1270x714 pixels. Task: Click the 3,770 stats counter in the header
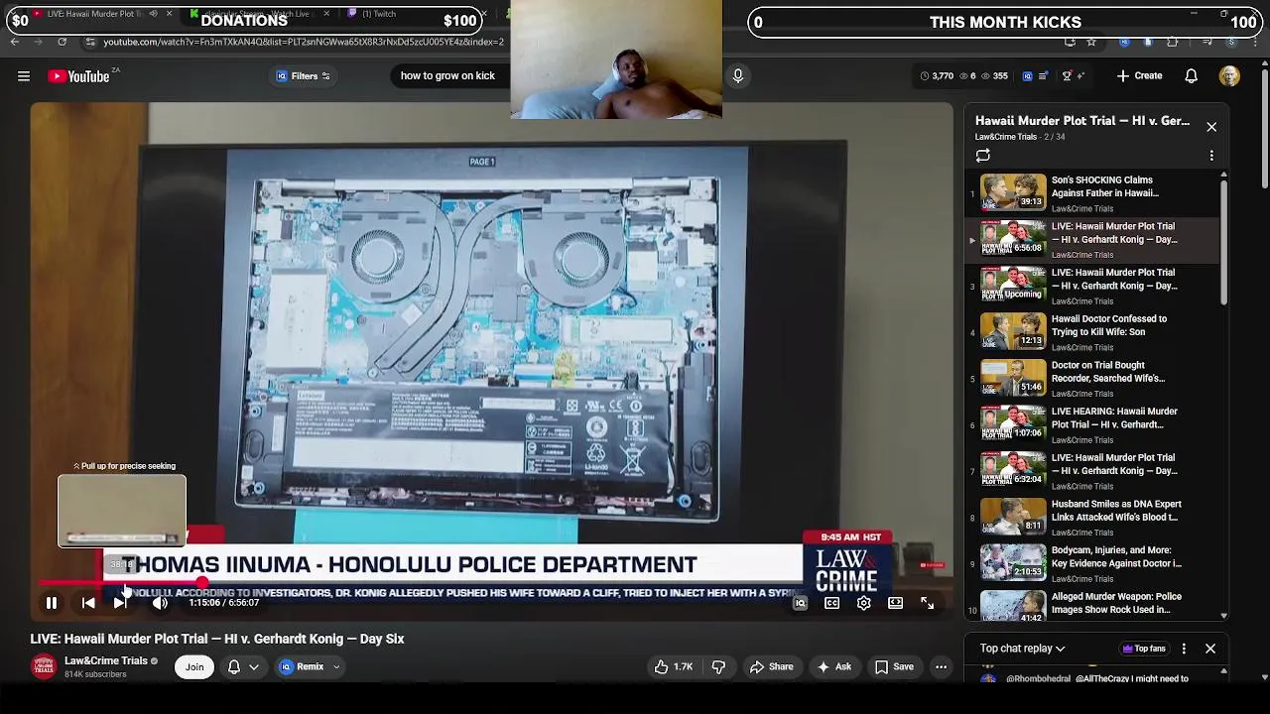[936, 76]
